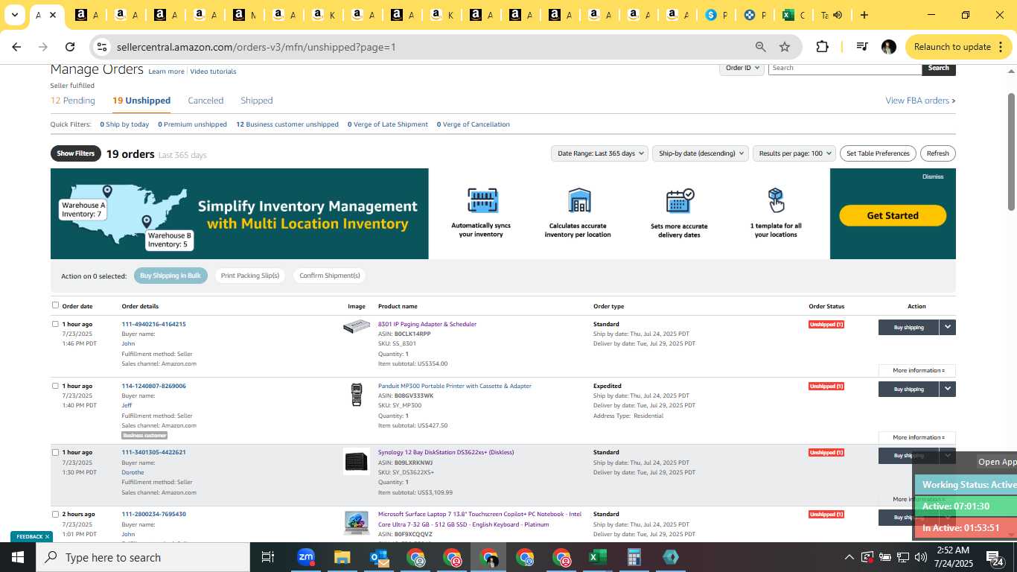Open the Chrome tab search chevron

tap(14, 15)
